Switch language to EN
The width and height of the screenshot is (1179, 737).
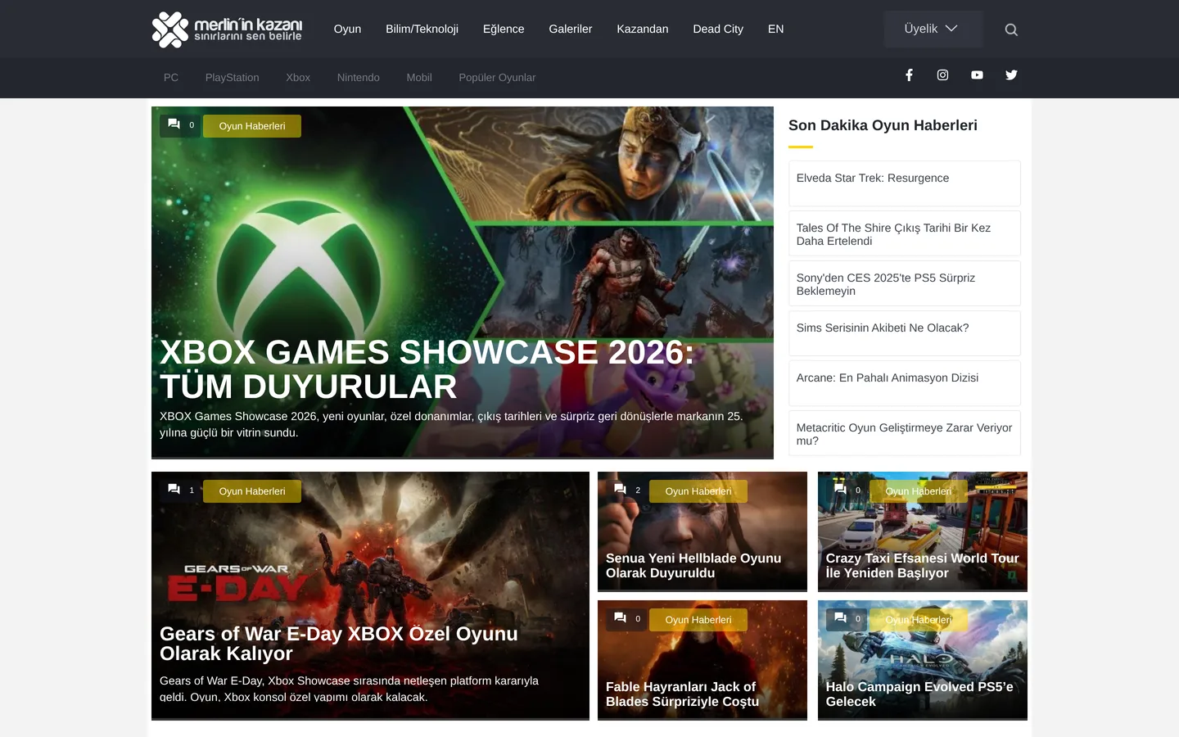click(x=776, y=29)
